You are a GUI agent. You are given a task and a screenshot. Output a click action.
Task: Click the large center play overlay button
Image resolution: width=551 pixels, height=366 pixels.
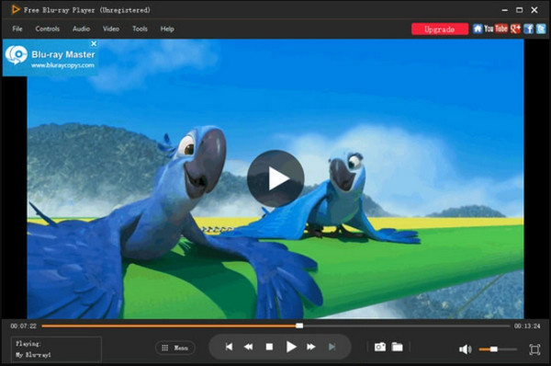click(275, 178)
